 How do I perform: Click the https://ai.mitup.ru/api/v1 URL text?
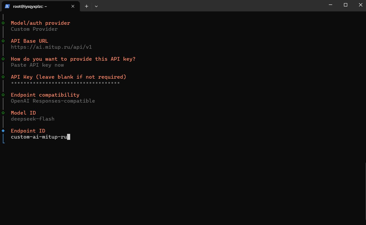[x=51, y=47]
